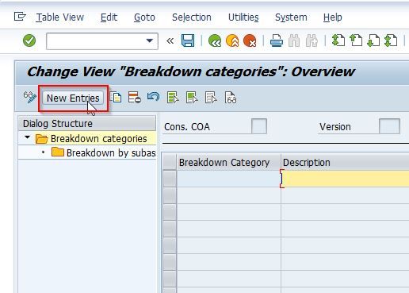This screenshot has height=293, width=409.
Task: Open the Edit menu
Action: pyautogui.click(x=109, y=17)
